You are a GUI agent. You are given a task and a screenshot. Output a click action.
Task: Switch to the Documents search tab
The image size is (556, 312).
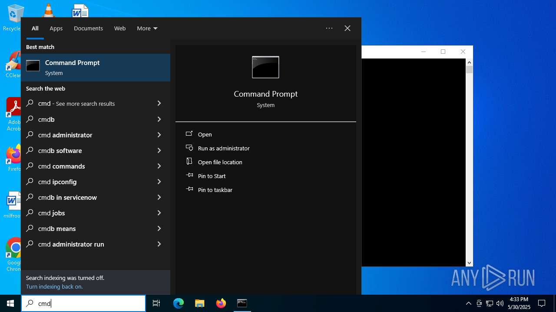coord(88,28)
